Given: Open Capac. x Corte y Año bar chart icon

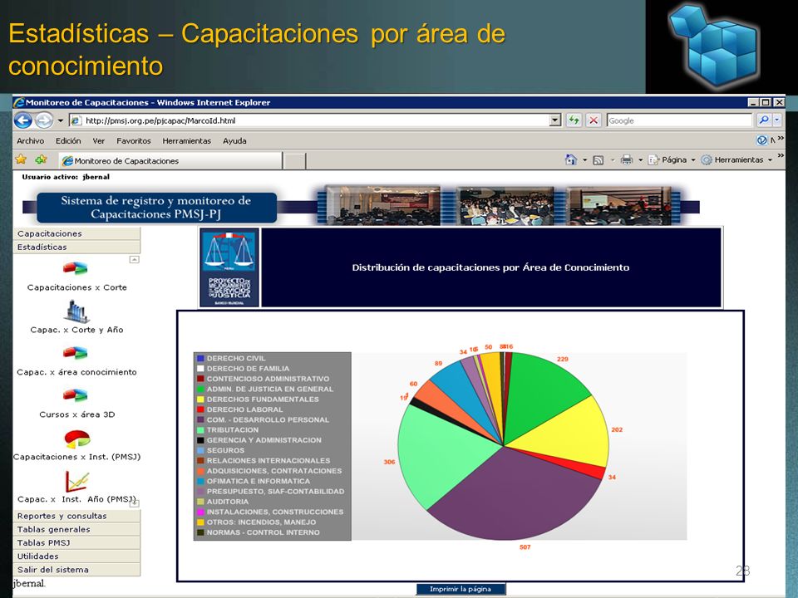Looking at the screenshot, I should (76, 311).
